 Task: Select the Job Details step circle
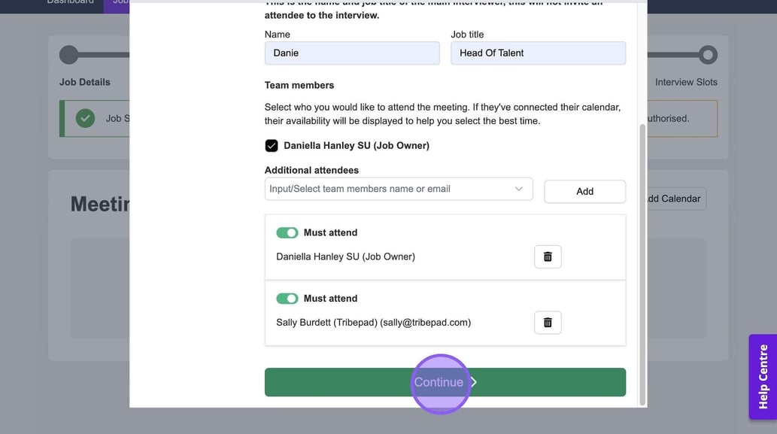(x=68, y=55)
